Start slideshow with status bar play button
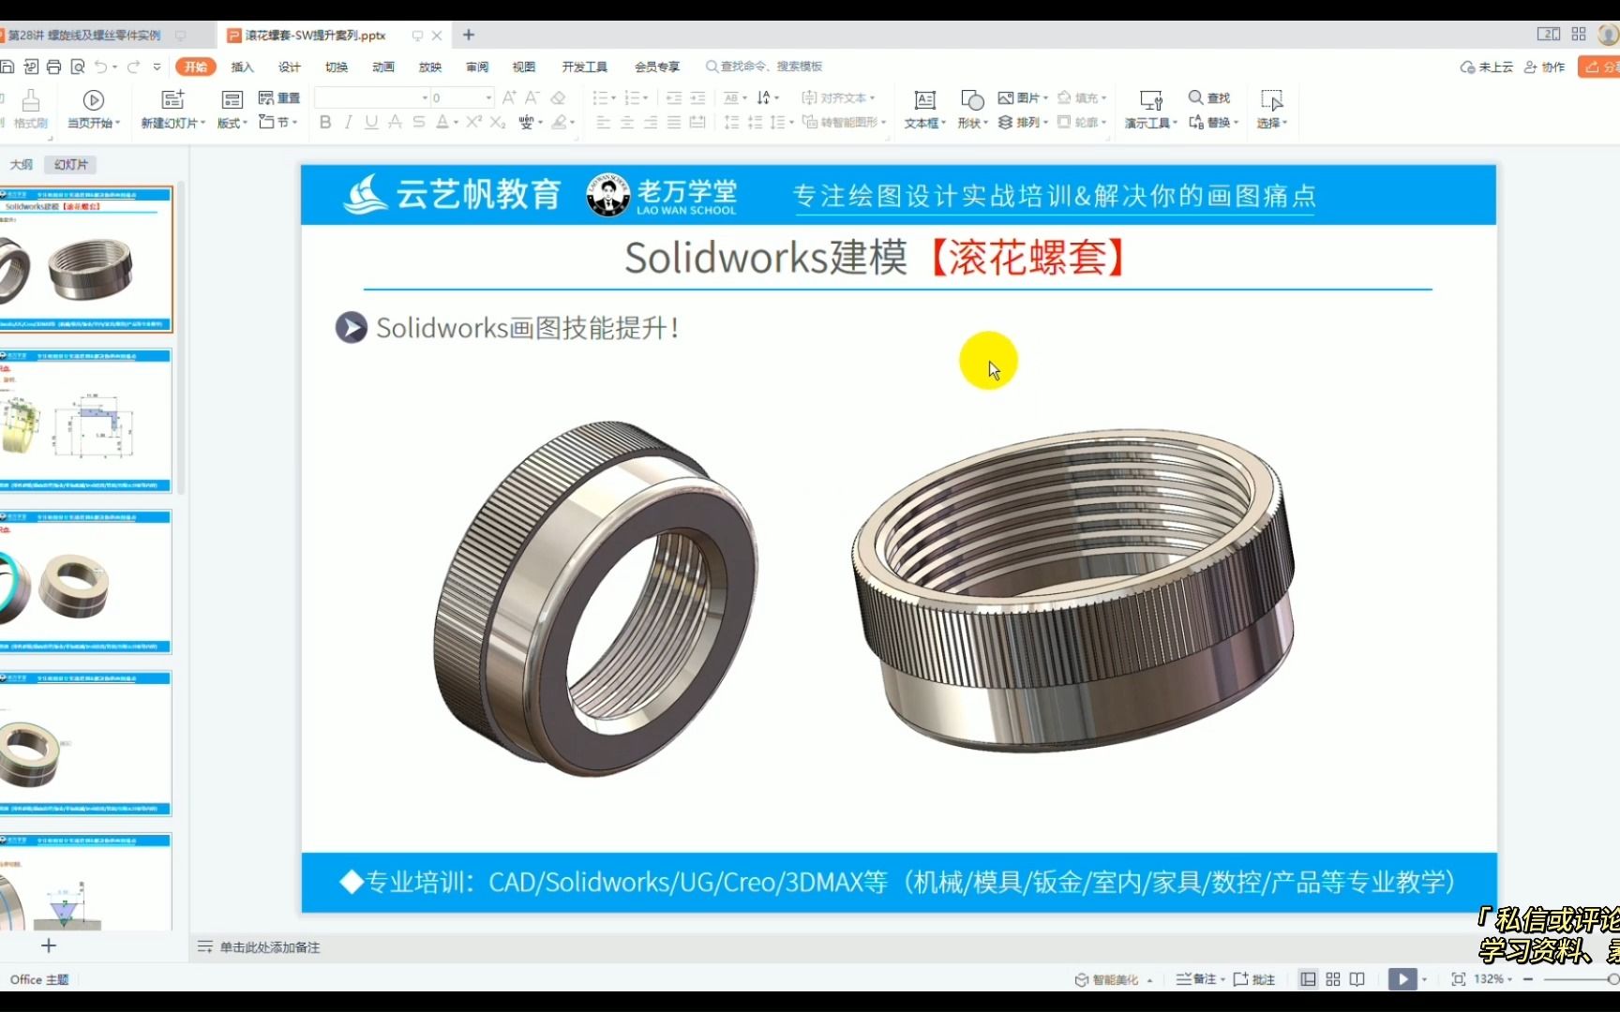The image size is (1620, 1012). pos(1402,979)
